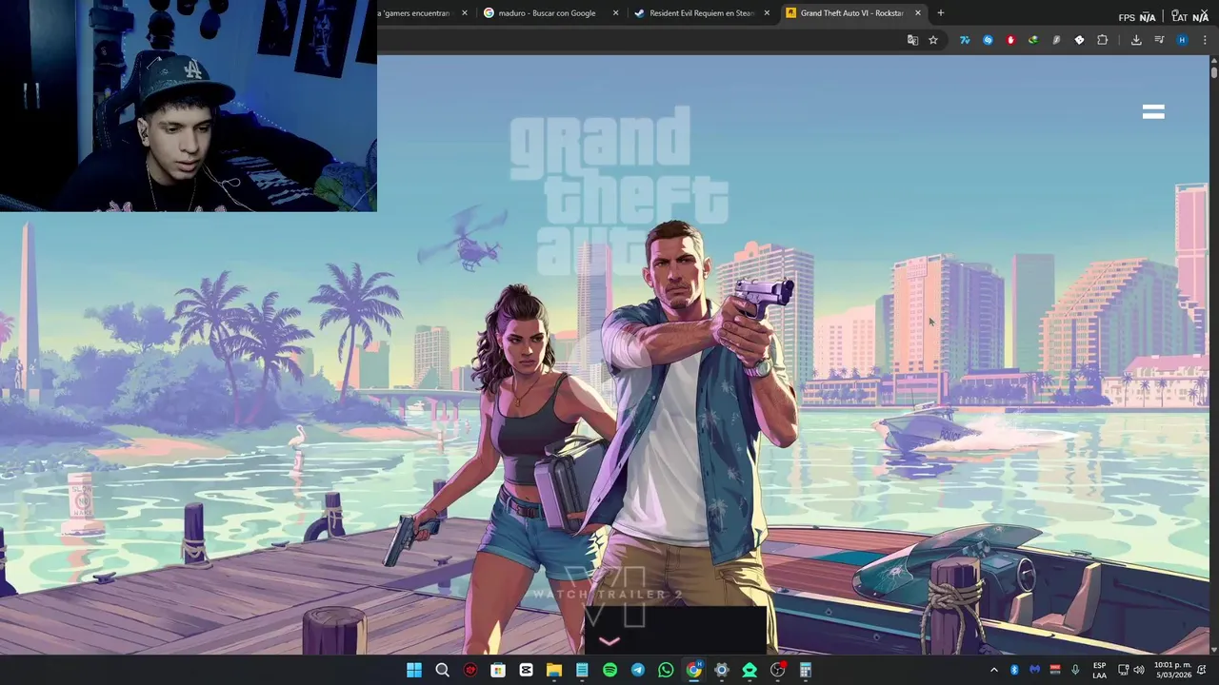
Task: Open Calculator from the taskbar
Action: pyautogui.click(x=806, y=670)
